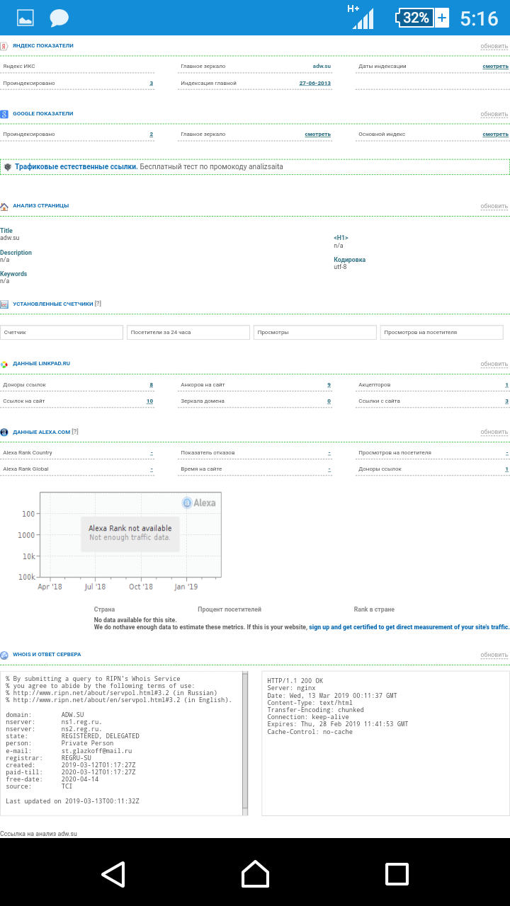This screenshot has width=510, height=906.
Task: Open the sign up and get certified link
Action: (x=409, y=627)
